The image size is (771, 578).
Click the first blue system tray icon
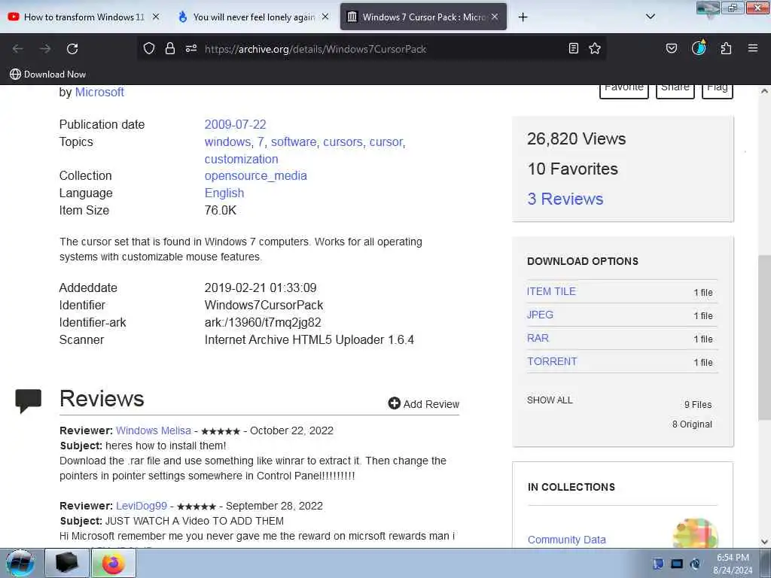coord(658,564)
